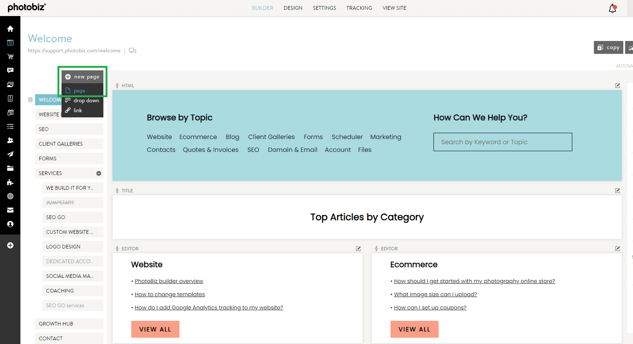The width and height of the screenshot is (633, 344).
Task: Open the Settings tab
Action: point(325,8)
